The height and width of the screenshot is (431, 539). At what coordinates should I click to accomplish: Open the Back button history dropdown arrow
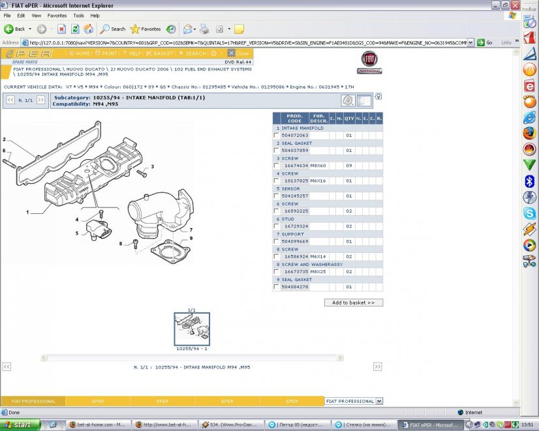pyautogui.click(x=30, y=29)
